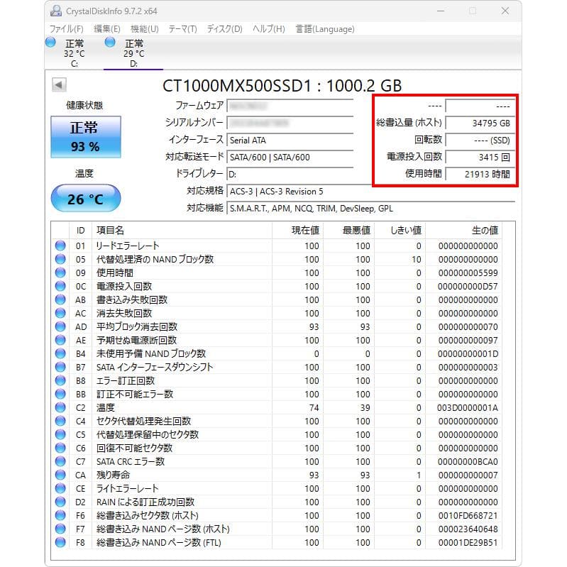This screenshot has width=567, height=567.
Task: Open the テーマ(T) menu
Action: [182, 29]
